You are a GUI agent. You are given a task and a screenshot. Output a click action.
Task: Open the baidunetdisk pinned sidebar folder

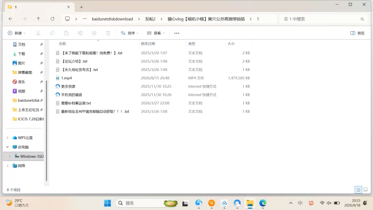[28, 100]
